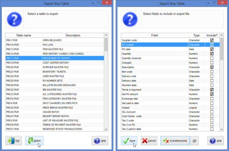The height and width of the screenshot is (151, 229).
Task: Click Exit button in the table selection window
Action: 14,141
